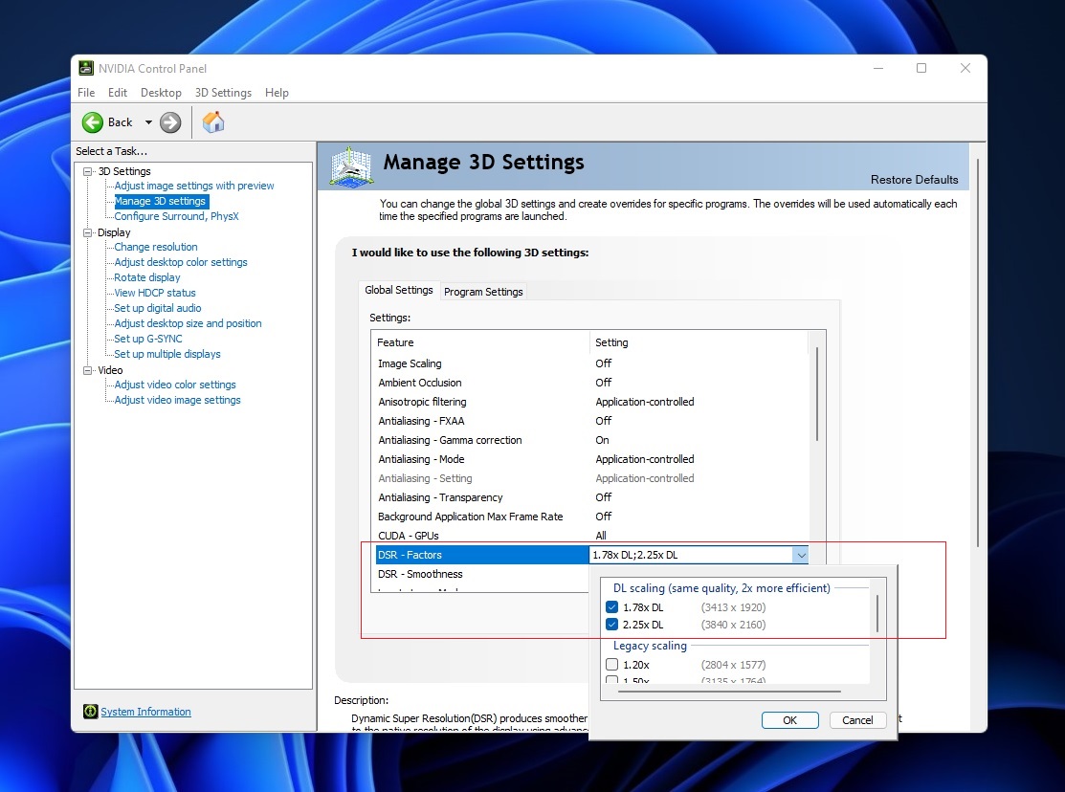Open Set up multiple displays task
The image size is (1065, 792).
click(x=167, y=354)
